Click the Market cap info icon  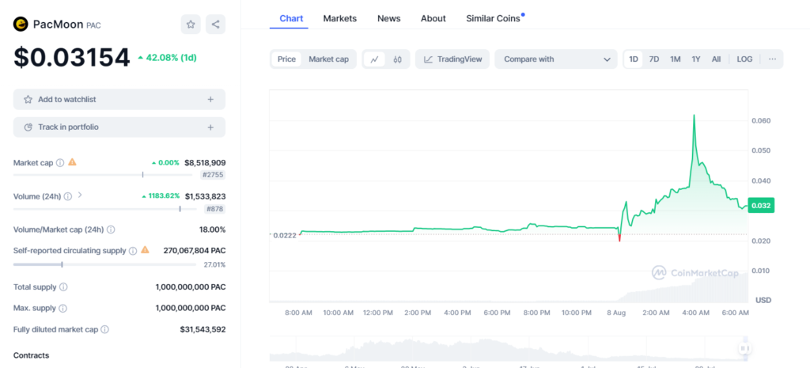coord(60,163)
